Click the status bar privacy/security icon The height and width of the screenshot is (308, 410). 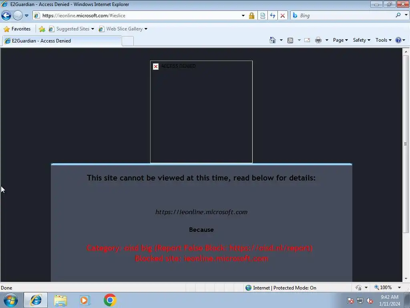(x=358, y=288)
